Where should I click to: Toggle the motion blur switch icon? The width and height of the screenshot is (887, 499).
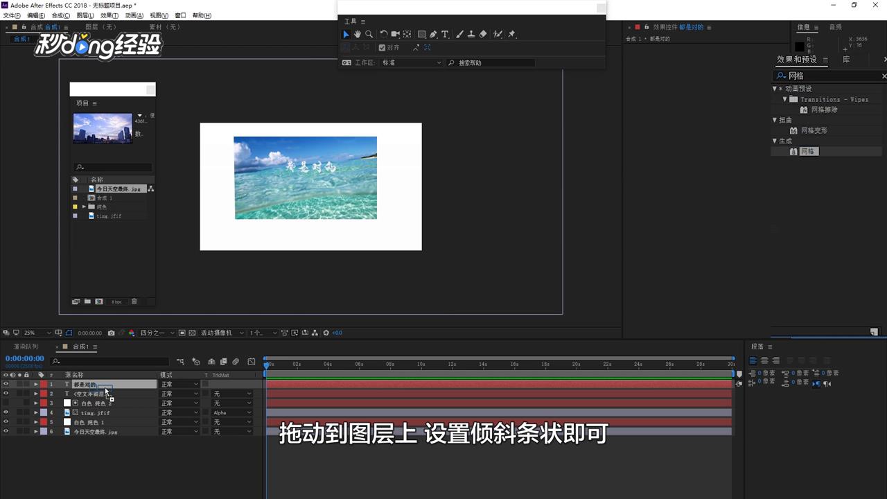tap(236, 361)
